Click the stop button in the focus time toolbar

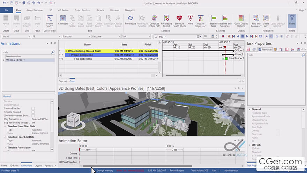click(x=242, y=36)
